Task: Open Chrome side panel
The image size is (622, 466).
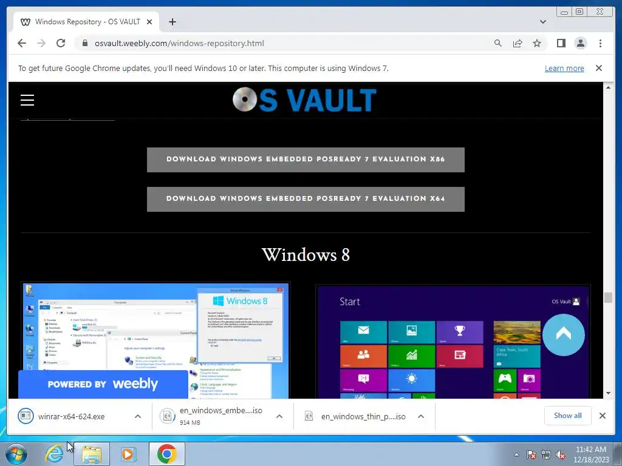Action: [x=561, y=43]
